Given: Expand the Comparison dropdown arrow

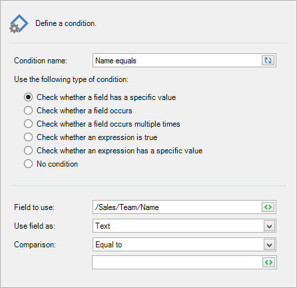Looking at the screenshot, I should pos(269,245).
